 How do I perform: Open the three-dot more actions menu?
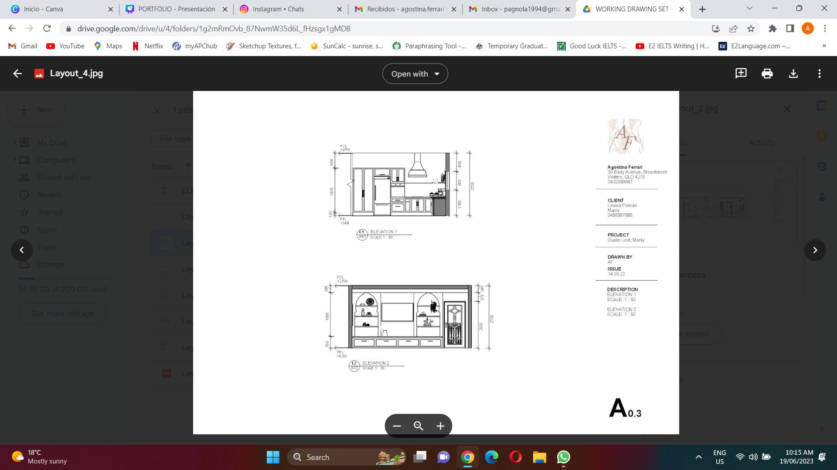tap(819, 74)
